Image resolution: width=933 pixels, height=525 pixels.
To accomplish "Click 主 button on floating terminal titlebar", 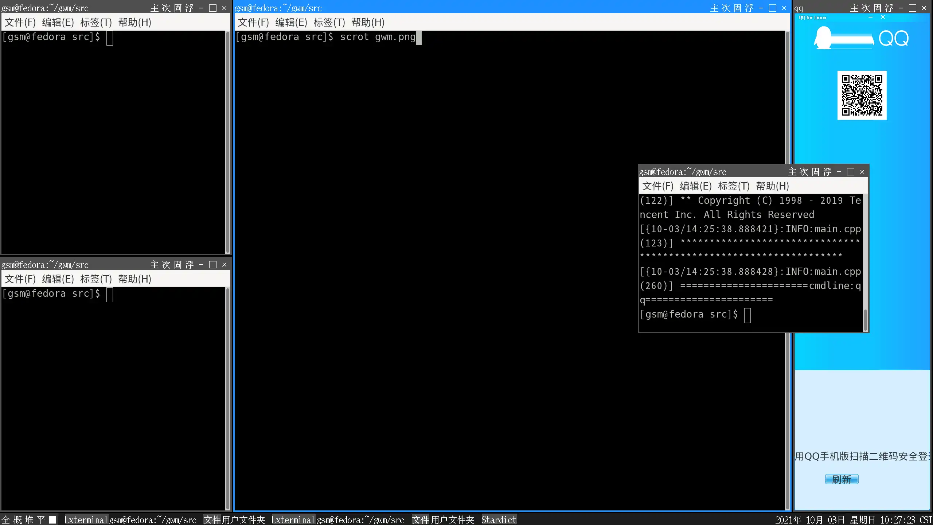I will click(792, 172).
